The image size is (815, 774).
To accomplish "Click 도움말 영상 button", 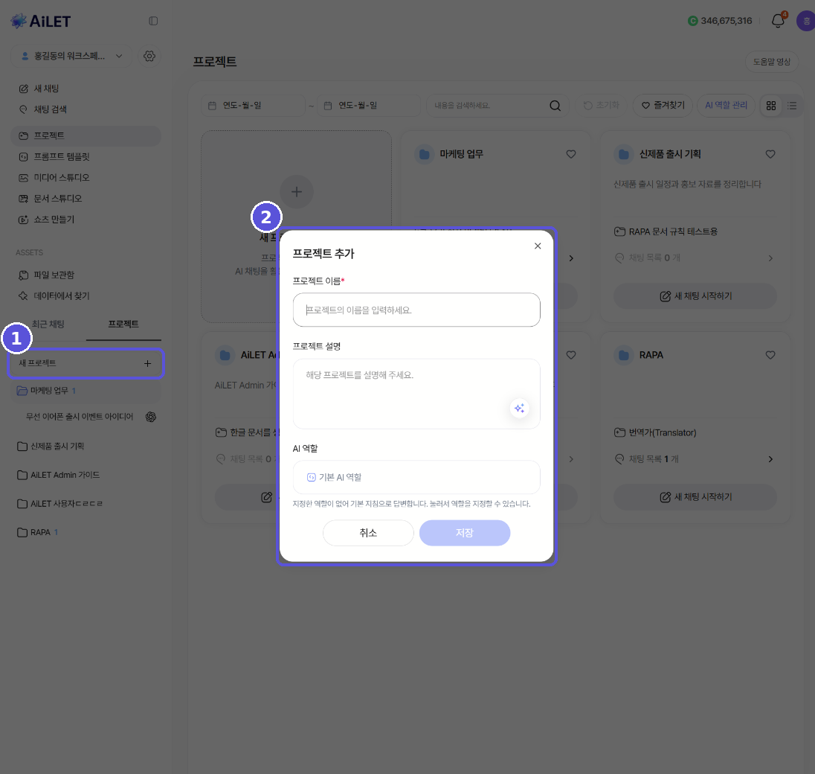I will coord(772,61).
